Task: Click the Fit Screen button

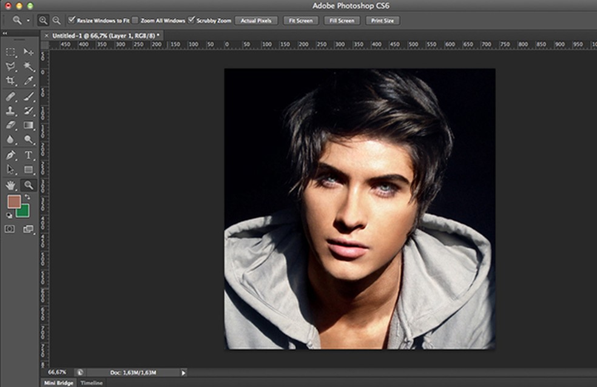Action: [300, 21]
